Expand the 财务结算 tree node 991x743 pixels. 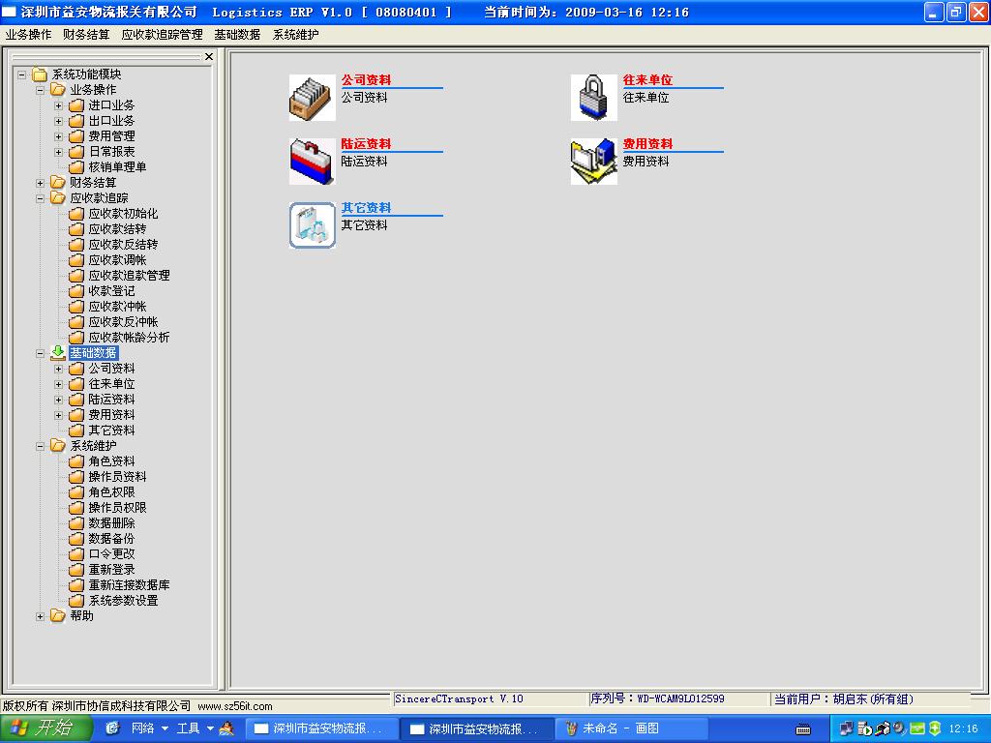click(x=40, y=183)
